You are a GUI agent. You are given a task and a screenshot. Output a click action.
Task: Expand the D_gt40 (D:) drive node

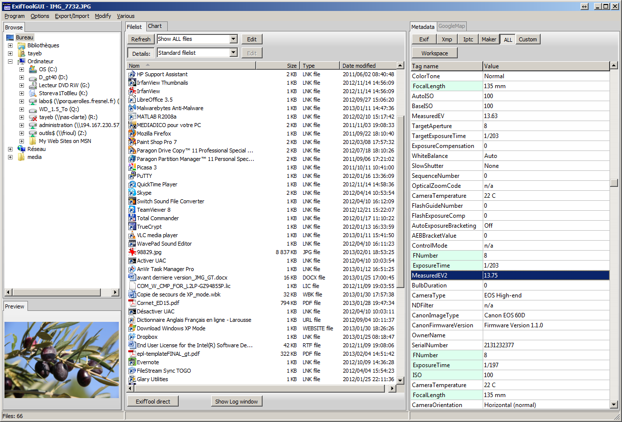(x=21, y=77)
